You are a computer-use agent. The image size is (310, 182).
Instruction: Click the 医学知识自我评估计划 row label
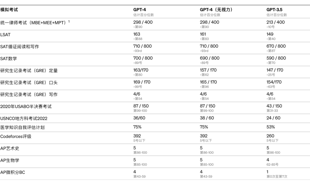click(x=22, y=127)
